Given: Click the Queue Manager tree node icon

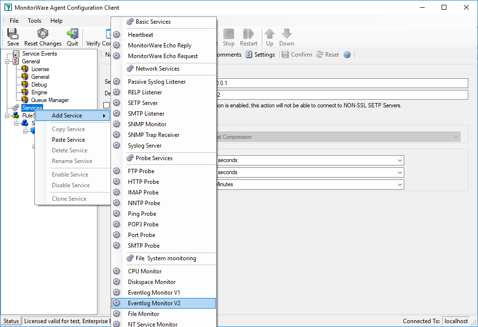Looking at the screenshot, I should coord(25,100).
